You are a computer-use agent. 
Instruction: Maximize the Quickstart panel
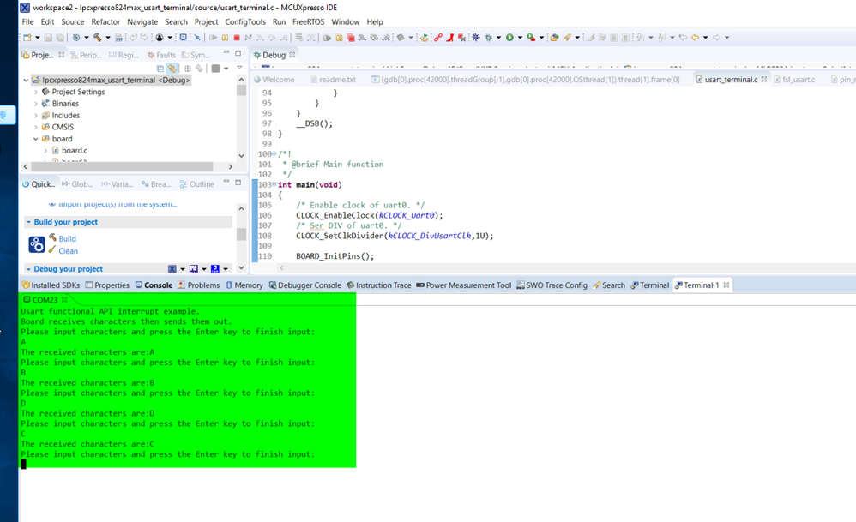pos(238,183)
